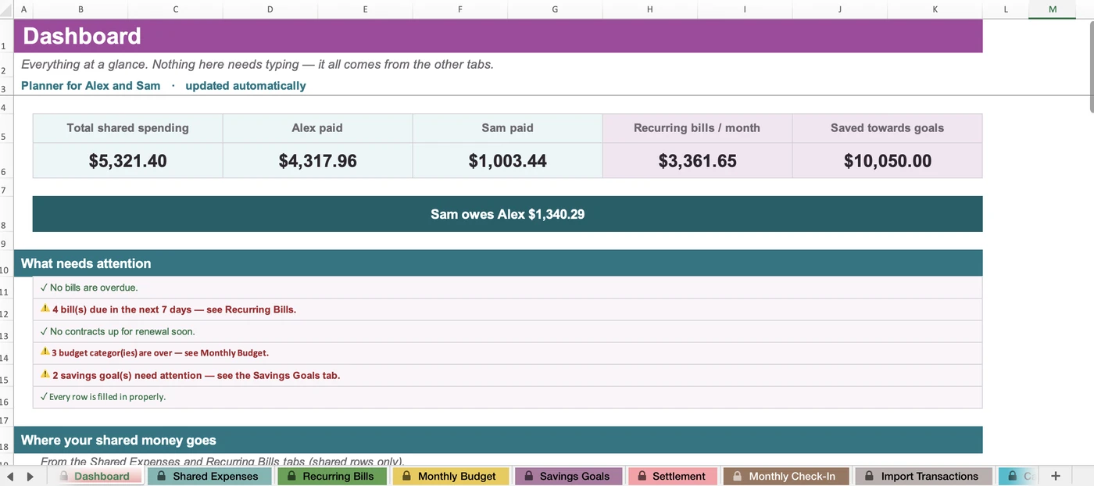Click the Everything at a glance subtitle
Screen dimensions: 1094x486
(257, 64)
